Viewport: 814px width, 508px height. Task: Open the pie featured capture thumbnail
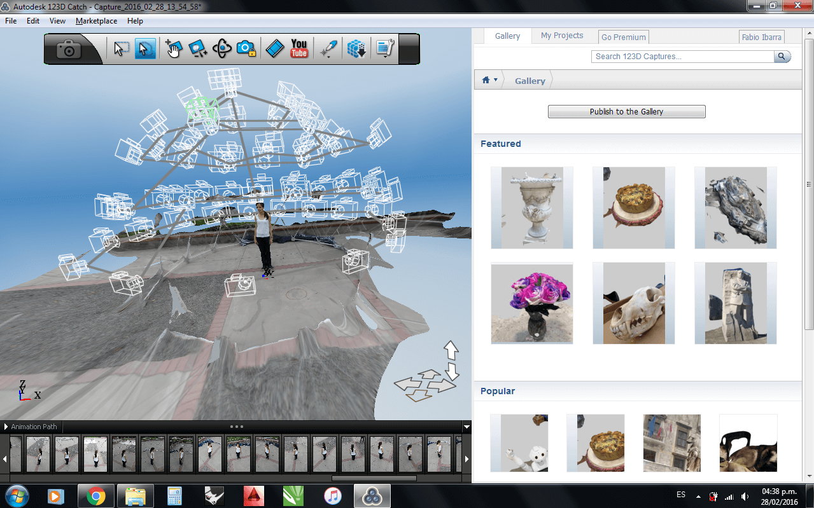point(634,207)
